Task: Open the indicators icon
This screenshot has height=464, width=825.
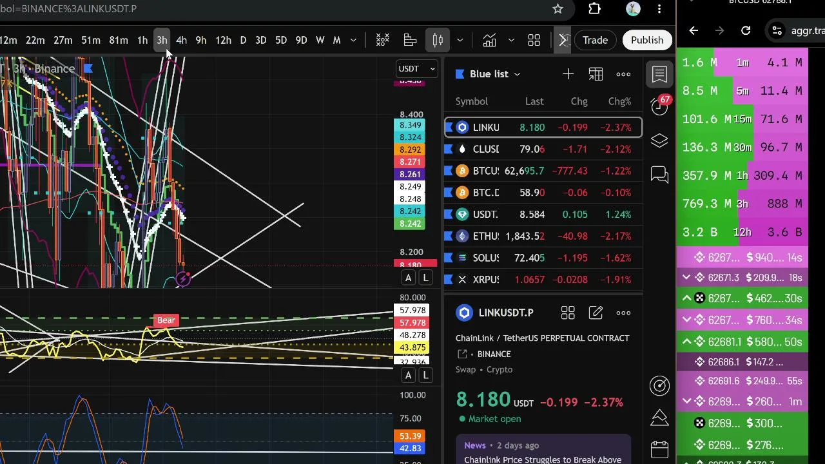Action: 489,40
